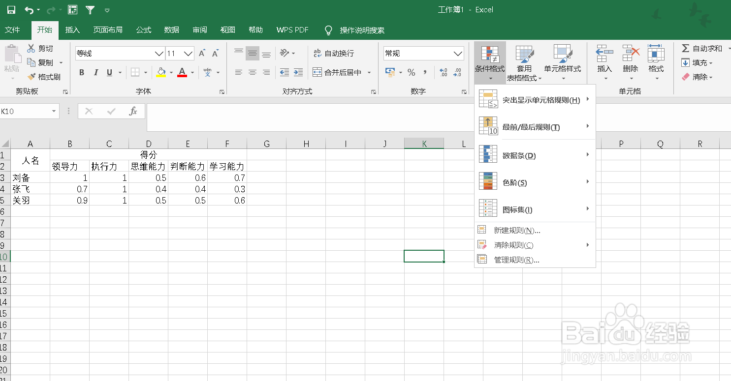Image resolution: width=731 pixels, height=381 pixels.
Task: Select the 增加小数位数 icon
Action: [443, 72]
